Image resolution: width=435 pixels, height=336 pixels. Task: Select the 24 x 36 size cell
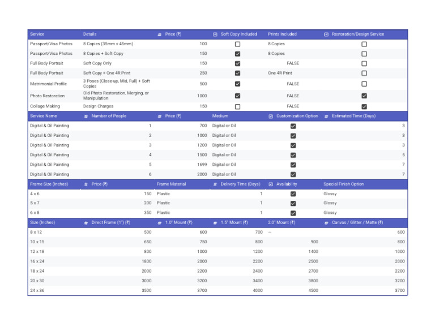click(54, 290)
